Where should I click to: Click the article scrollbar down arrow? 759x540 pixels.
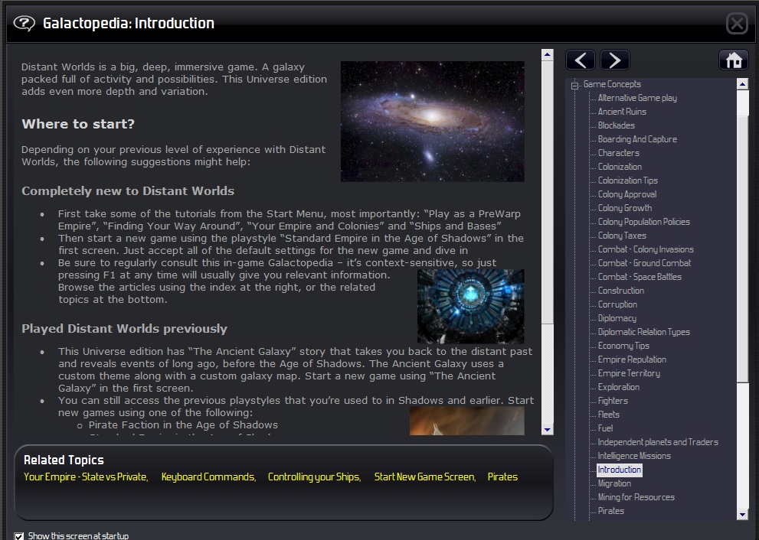548,429
